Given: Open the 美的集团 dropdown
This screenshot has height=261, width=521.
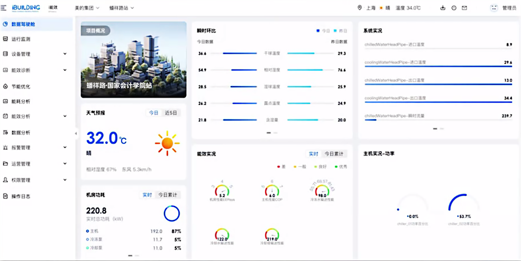Looking at the screenshot, I should [87, 8].
